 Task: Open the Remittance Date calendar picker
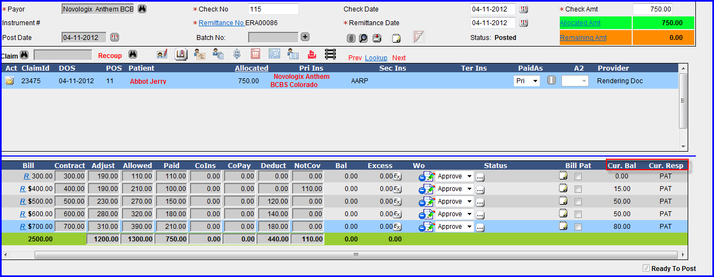click(524, 23)
